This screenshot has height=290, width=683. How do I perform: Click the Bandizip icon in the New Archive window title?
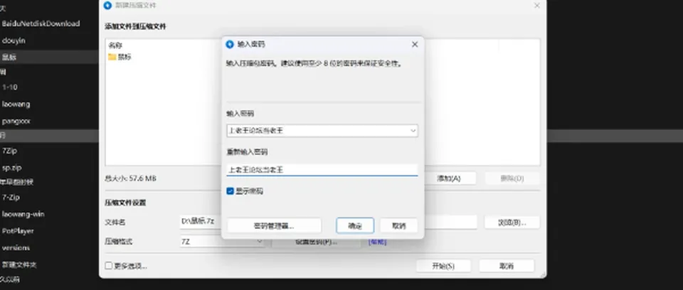pos(107,5)
